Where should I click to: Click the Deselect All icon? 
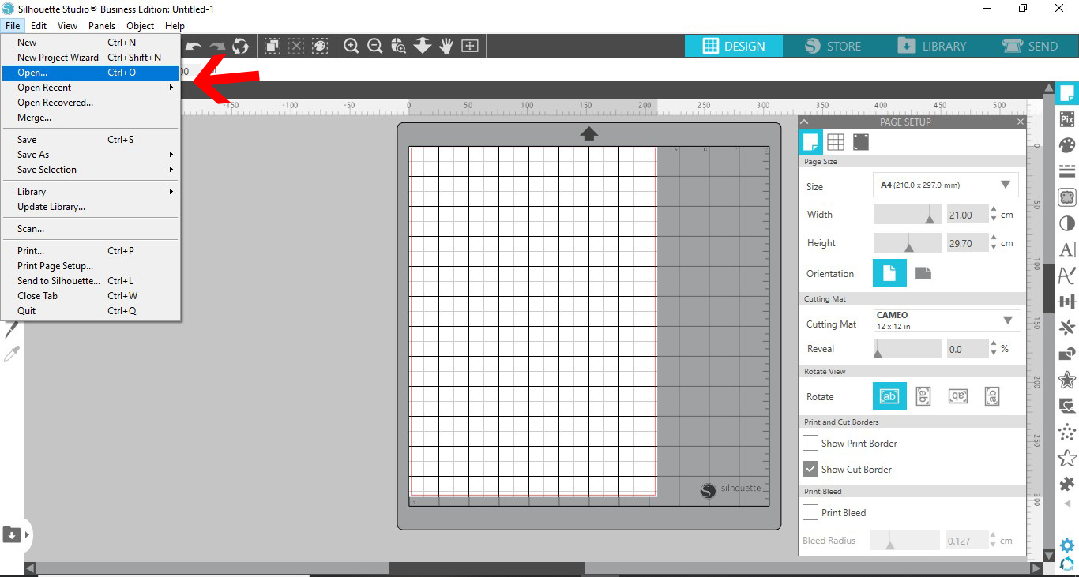coord(296,46)
